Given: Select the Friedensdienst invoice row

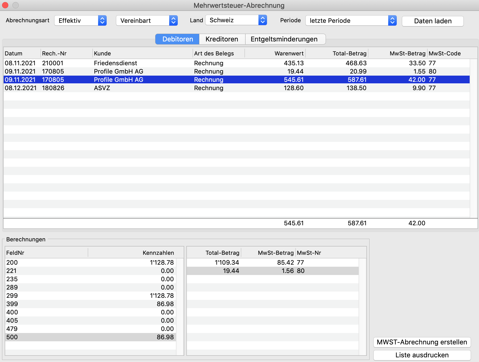Looking at the screenshot, I should [x=115, y=63].
